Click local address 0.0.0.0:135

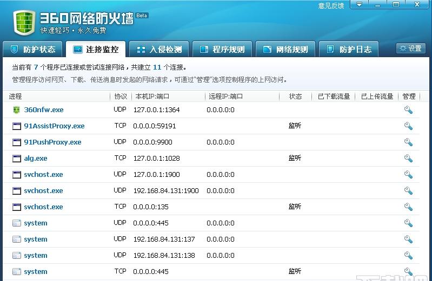[x=151, y=207]
